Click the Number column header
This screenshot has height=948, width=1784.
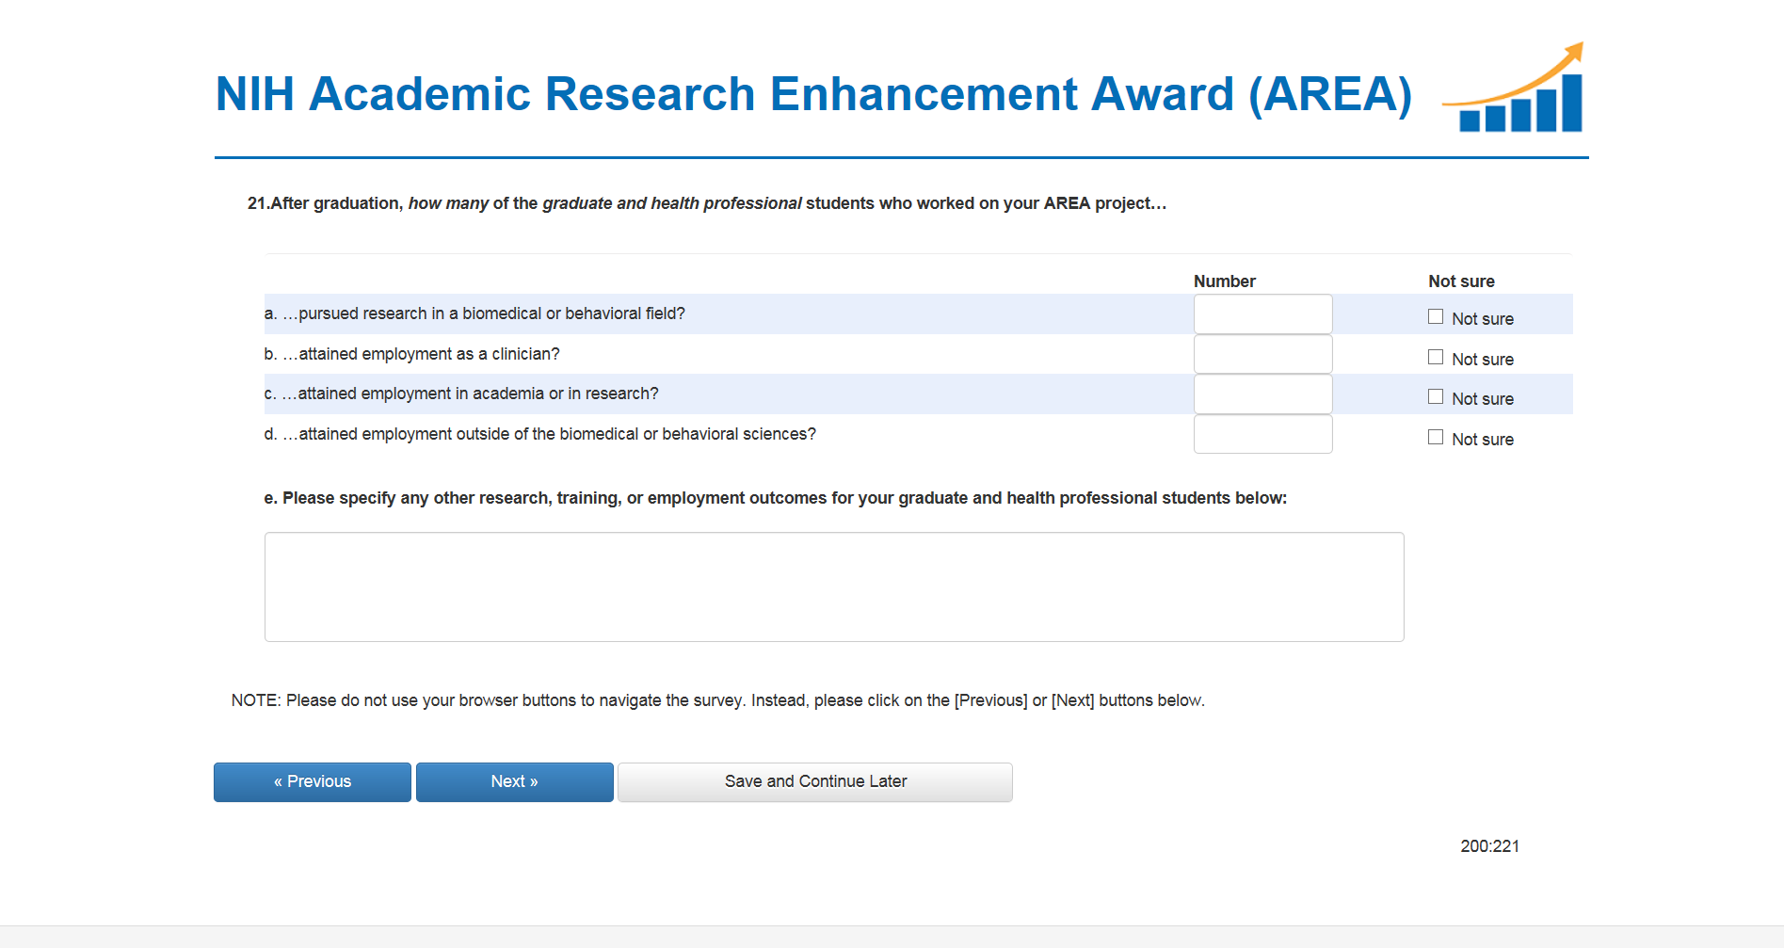coord(1224,281)
